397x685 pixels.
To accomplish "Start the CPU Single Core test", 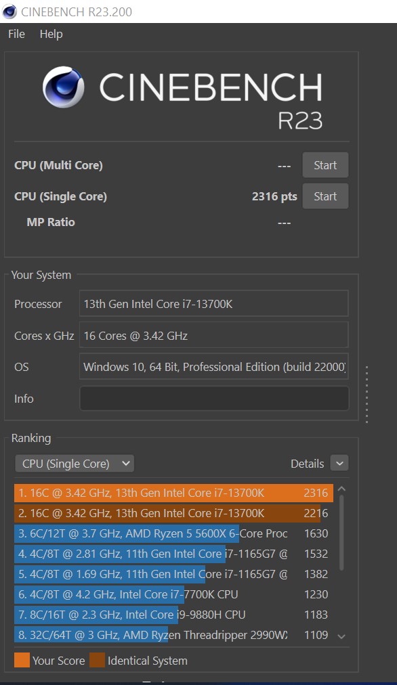I will click(x=325, y=196).
